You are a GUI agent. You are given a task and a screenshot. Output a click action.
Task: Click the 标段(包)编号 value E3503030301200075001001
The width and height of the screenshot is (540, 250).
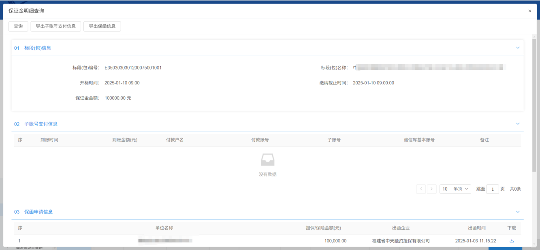coord(133,68)
